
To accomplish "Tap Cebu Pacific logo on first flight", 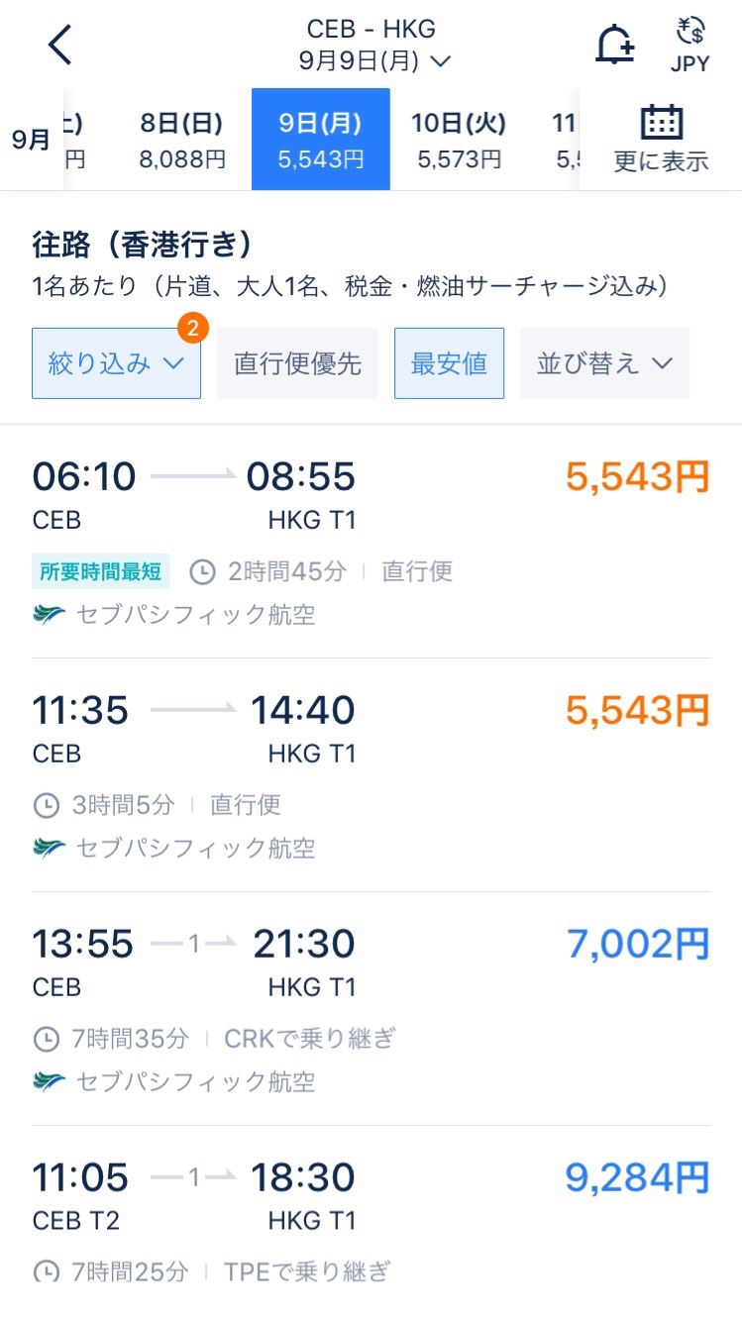I will [49, 615].
